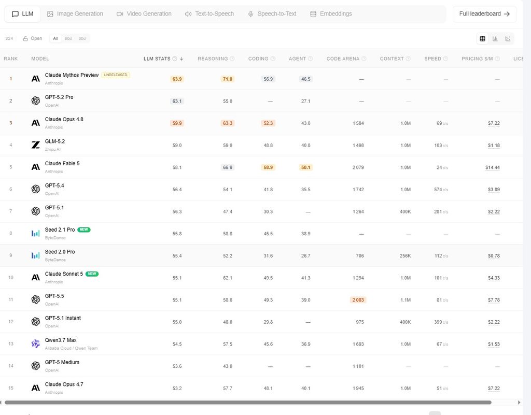Click the 574 c/s speed value for GPT-5.4
Viewport: 531px width, 415px height.
point(441,190)
